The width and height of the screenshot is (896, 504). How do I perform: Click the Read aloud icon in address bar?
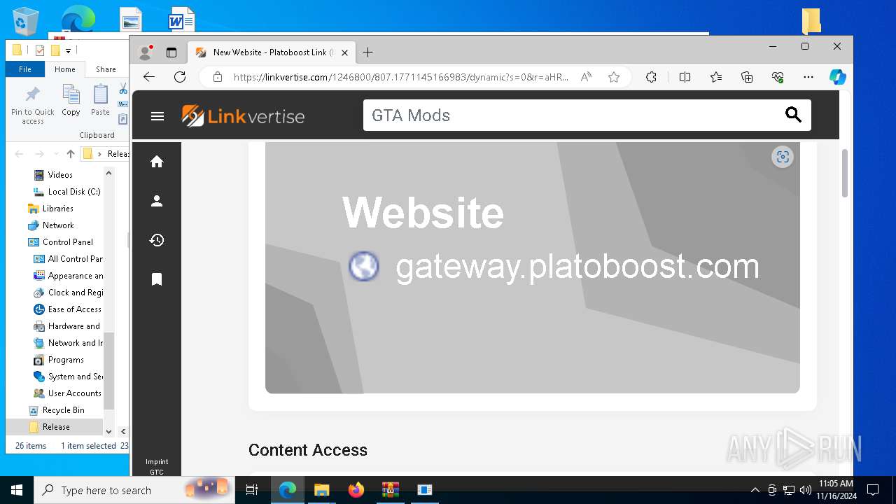[x=586, y=77]
